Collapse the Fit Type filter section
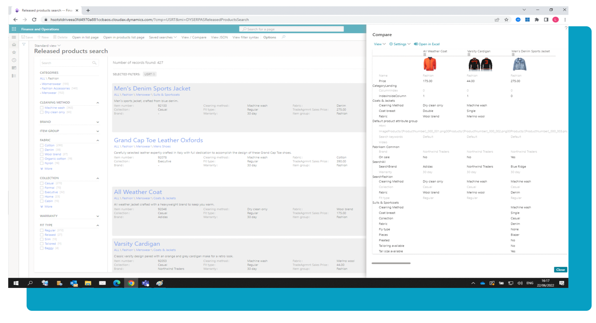596x323 pixels. (98, 225)
